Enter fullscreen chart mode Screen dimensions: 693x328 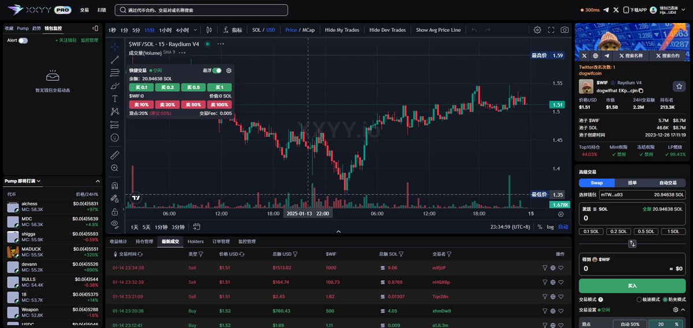[551, 30]
